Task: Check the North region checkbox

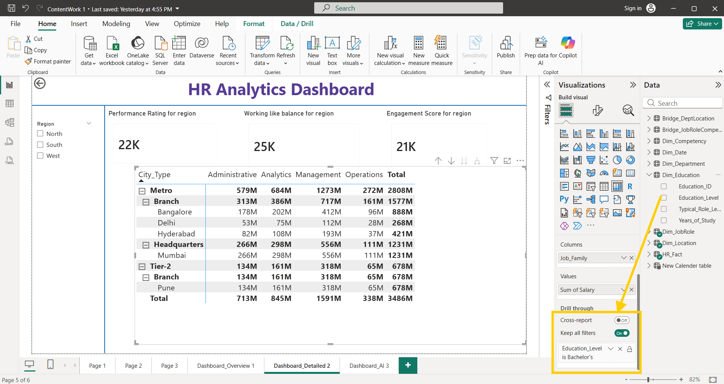Action: click(x=40, y=134)
